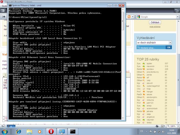This screenshot has height=135, width=180.
Task: Open Windows Explorer folder taskbar icon
Action: 29,131
